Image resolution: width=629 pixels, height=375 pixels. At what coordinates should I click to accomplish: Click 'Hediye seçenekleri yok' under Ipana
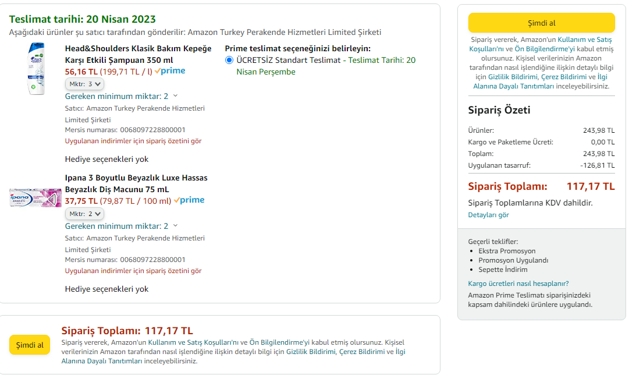point(106,289)
